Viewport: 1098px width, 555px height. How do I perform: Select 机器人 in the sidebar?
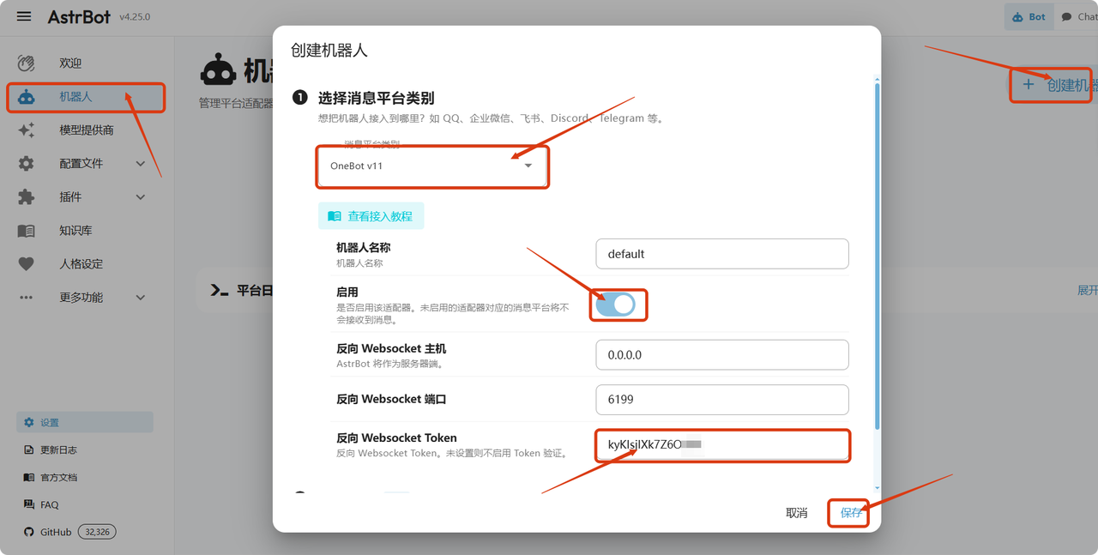pyautogui.click(x=86, y=97)
